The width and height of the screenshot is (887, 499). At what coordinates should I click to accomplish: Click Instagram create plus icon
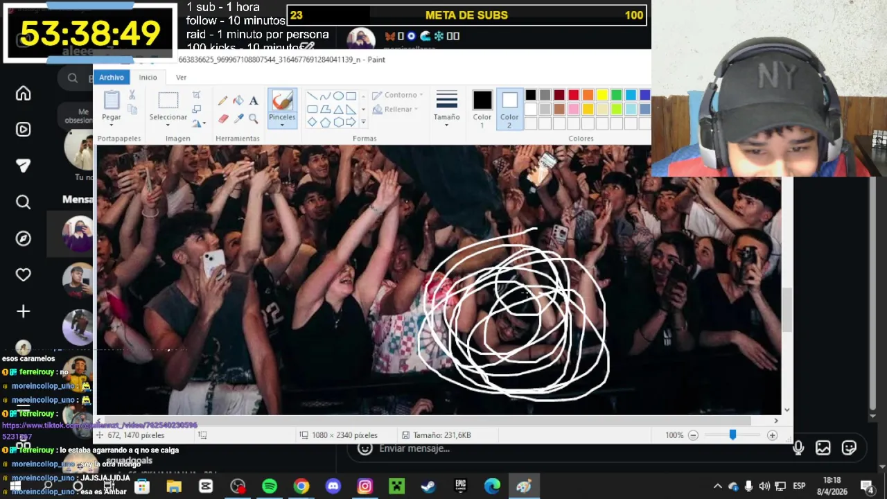pos(23,312)
